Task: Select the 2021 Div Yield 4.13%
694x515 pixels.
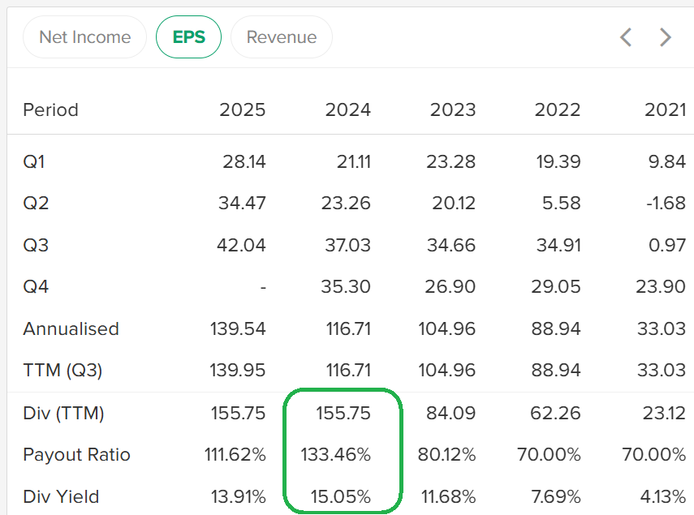Action: tap(663, 497)
